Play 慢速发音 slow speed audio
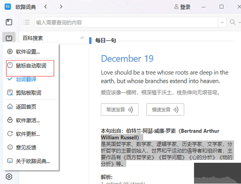Screen dimensions: 241x184 (165, 109)
